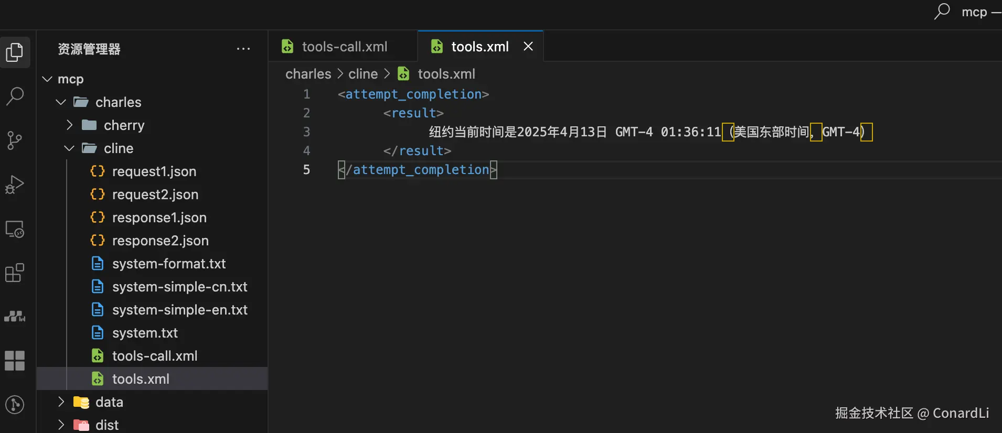Collapse the charles folder

(x=61, y=102)
